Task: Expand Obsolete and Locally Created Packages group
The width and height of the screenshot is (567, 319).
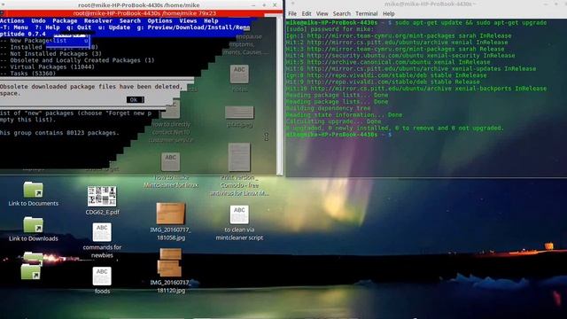Action: click(x=77, y=60)
